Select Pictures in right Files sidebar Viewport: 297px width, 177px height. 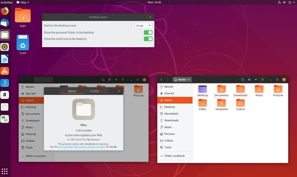[x=175, y=134]
